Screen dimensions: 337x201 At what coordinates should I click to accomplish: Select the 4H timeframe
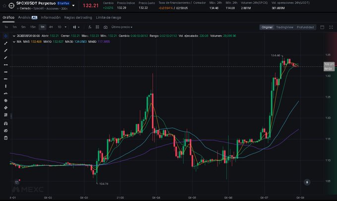click(x=51, y=27)
